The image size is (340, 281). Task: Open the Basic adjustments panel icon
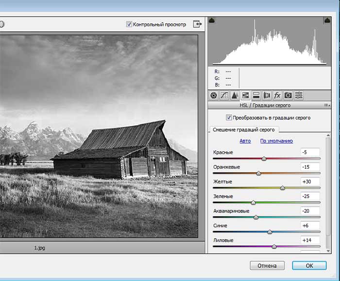[x=214, y=95]
